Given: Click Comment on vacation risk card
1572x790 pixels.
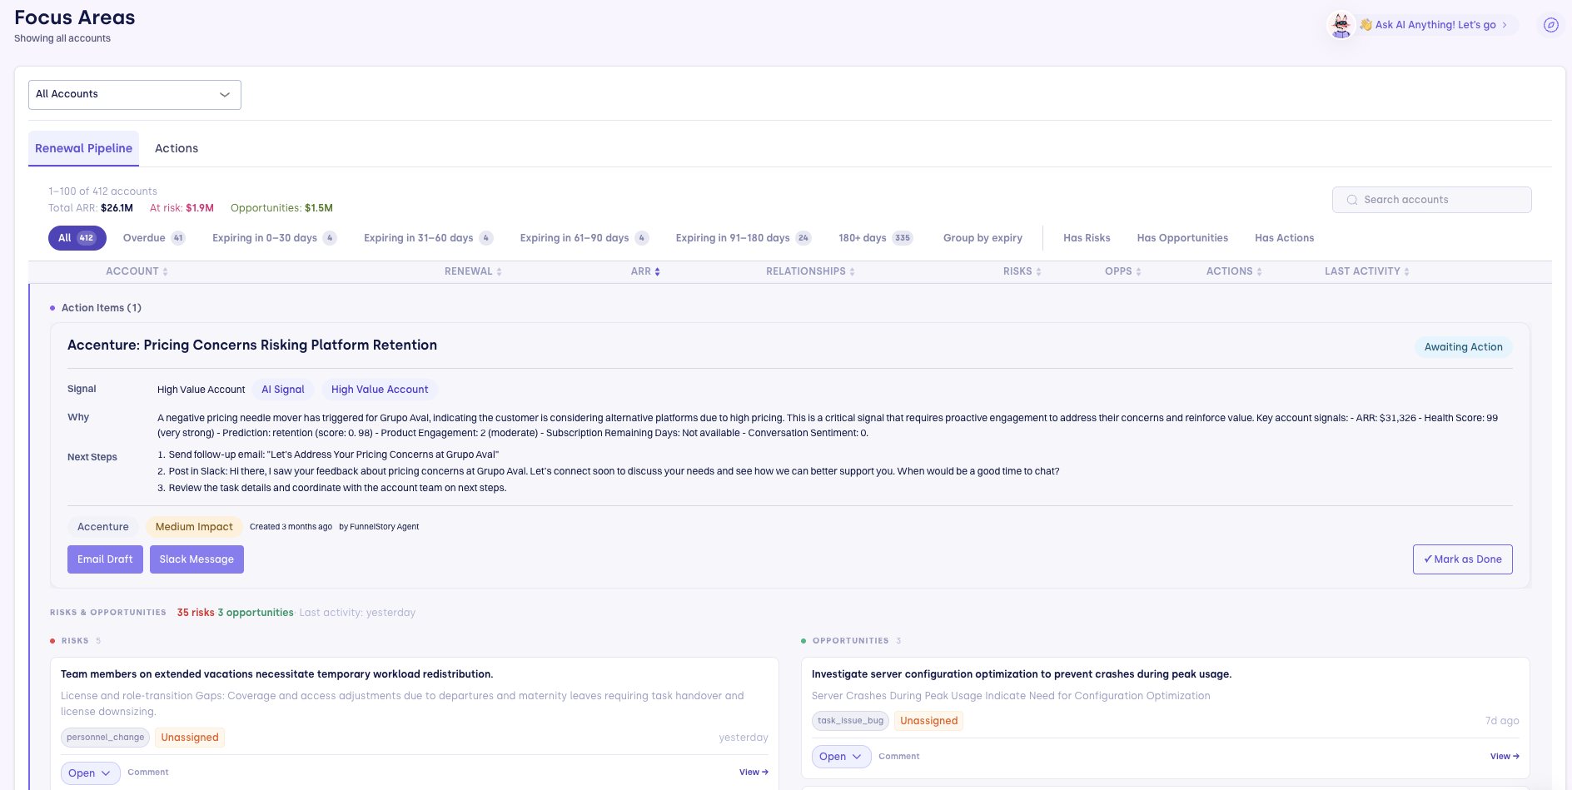Looking at the screenshot, I should 148,773.
